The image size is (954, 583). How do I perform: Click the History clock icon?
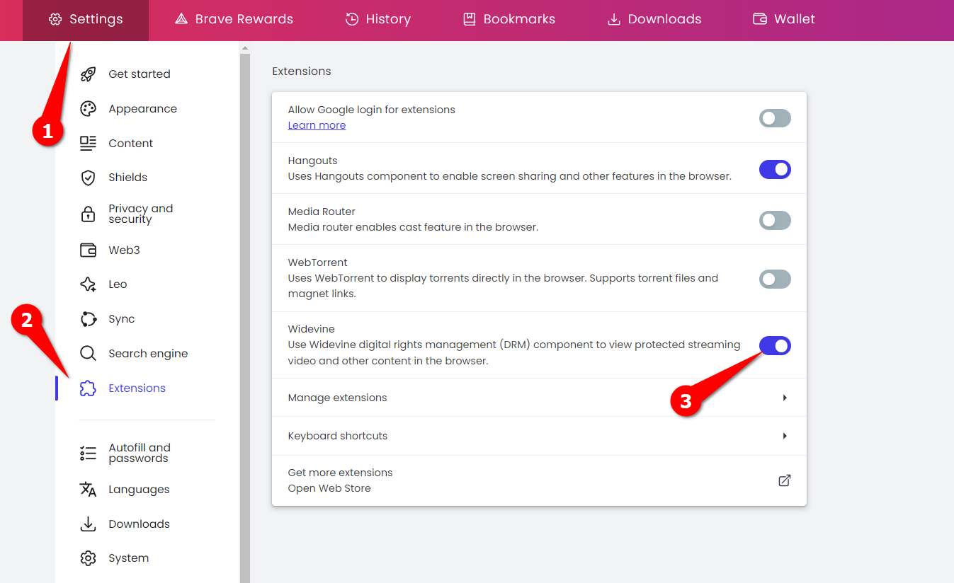click(x=352, y=20)
